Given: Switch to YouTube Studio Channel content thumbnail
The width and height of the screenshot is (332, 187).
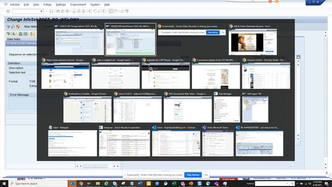Looking at the screenshot, I should (266, 74).
